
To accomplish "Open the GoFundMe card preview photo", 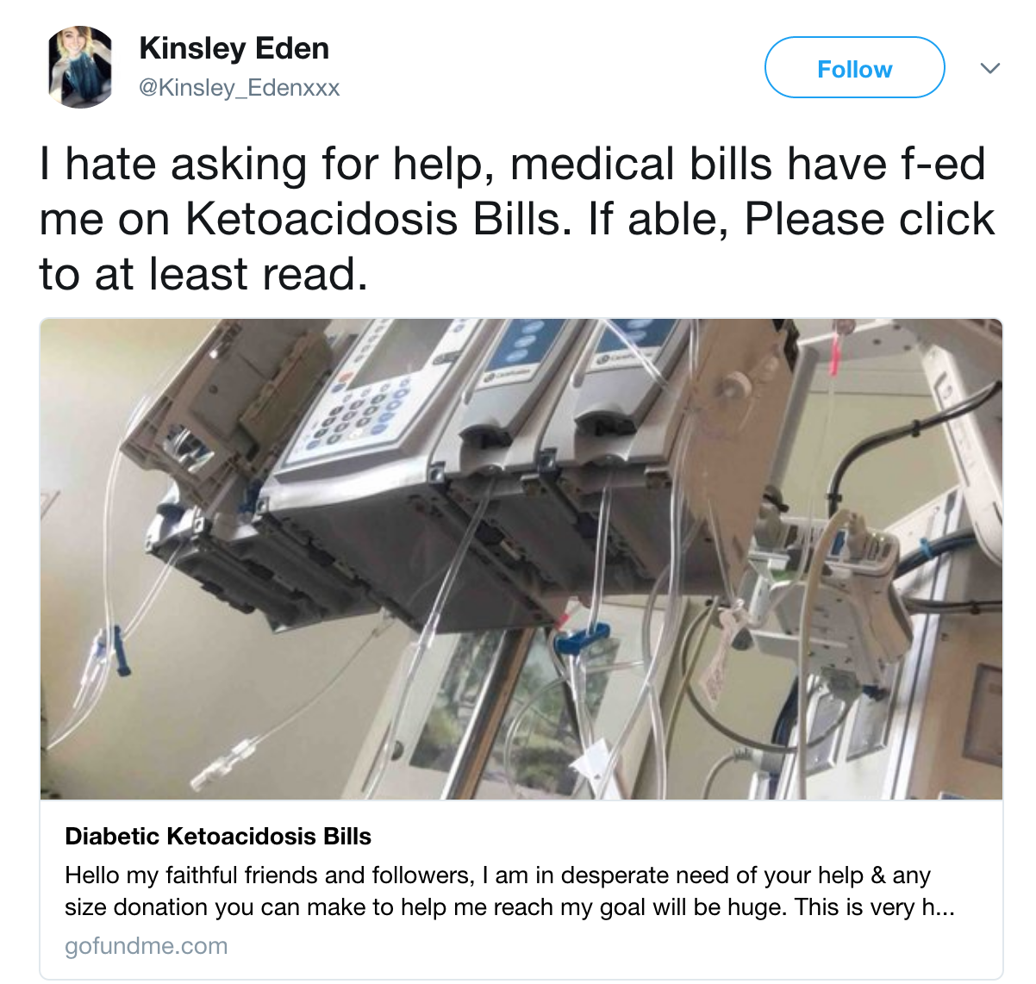I will tap(521, 559).
